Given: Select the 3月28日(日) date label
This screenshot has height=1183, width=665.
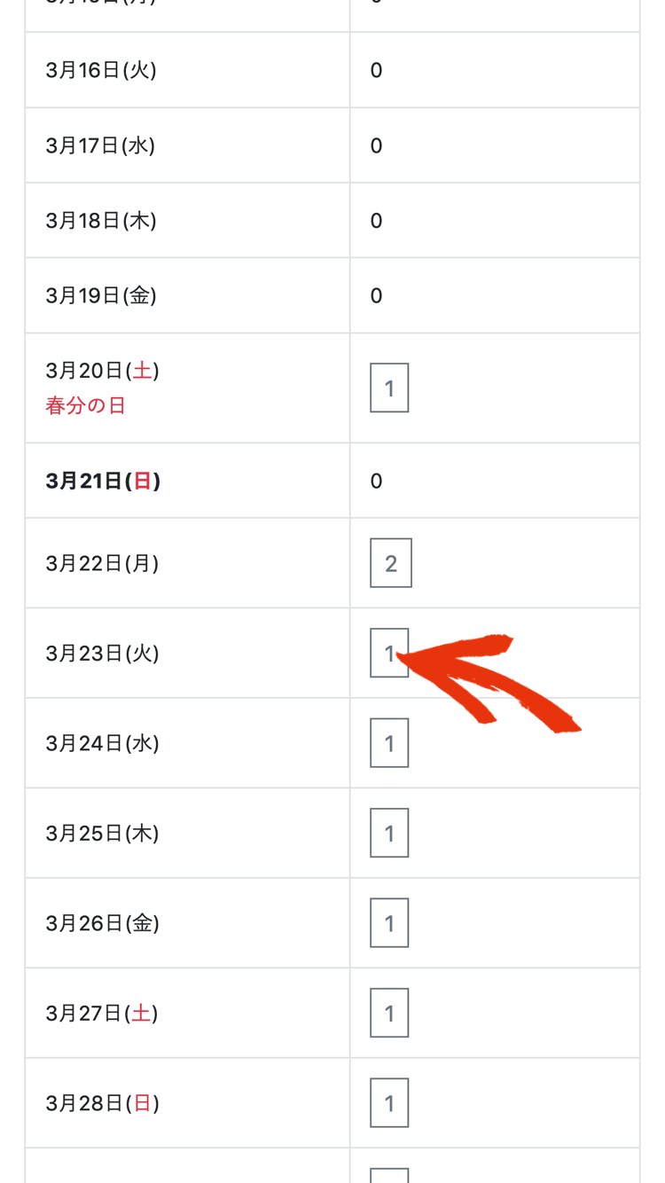Looking at the screenshot, I should [x=103, y=1103].
